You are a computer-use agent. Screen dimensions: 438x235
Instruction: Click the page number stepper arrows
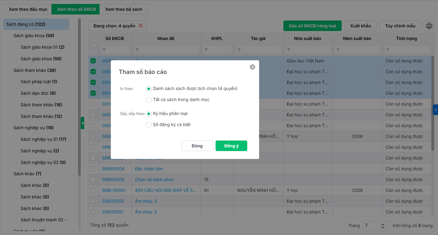(x=383, y=226)
